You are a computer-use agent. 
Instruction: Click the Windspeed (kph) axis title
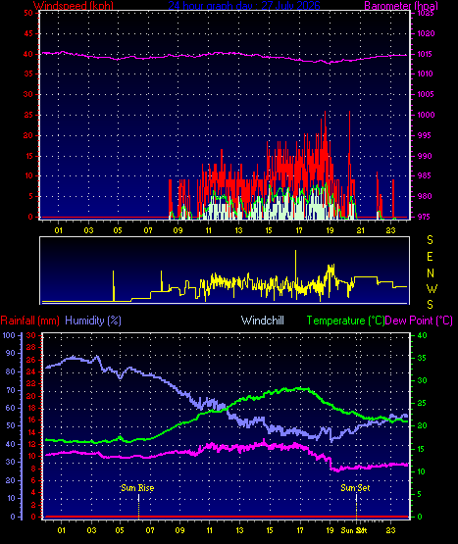[74, 6]
